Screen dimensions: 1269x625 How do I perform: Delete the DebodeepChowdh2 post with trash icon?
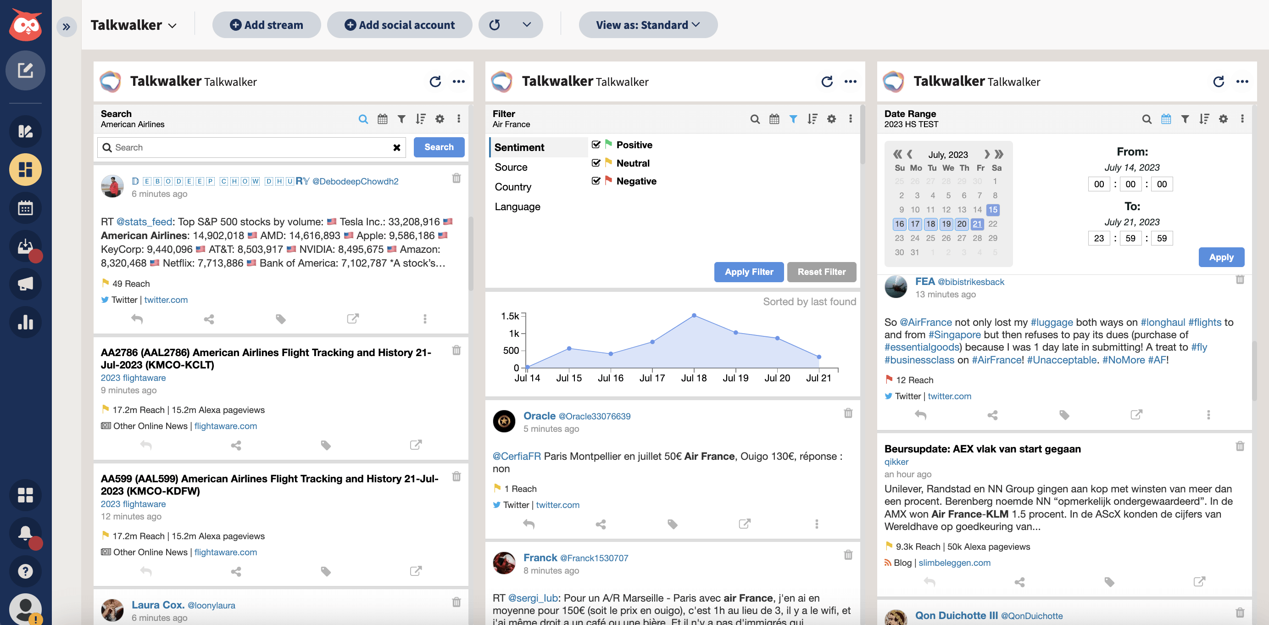[x=456, y=178]
